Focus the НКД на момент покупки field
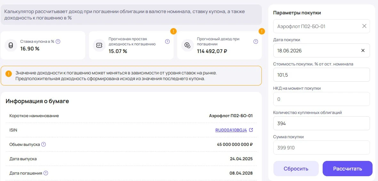The width and height of the screenshot is (378, 181). 322,99
